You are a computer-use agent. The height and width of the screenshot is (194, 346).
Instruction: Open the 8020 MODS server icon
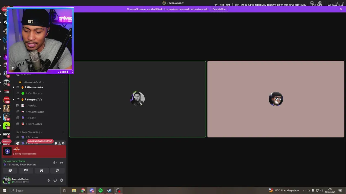(x=6, y=91)
